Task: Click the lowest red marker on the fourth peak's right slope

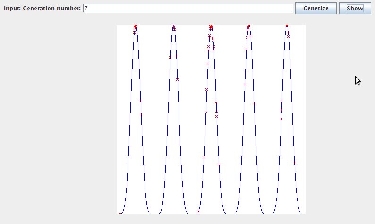Action: coord(254,103)
